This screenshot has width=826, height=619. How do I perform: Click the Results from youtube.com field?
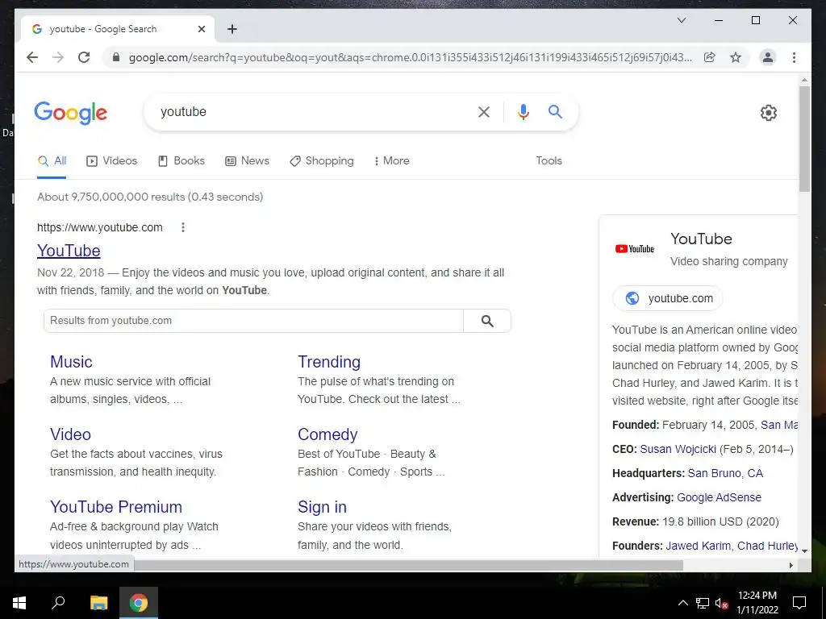[253, 321]
